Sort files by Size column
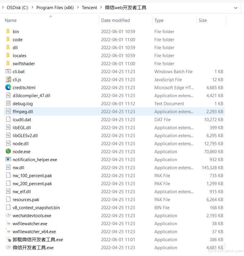This screenshot has height=256, width=244. pyautogui.click(x=203, y=20)
